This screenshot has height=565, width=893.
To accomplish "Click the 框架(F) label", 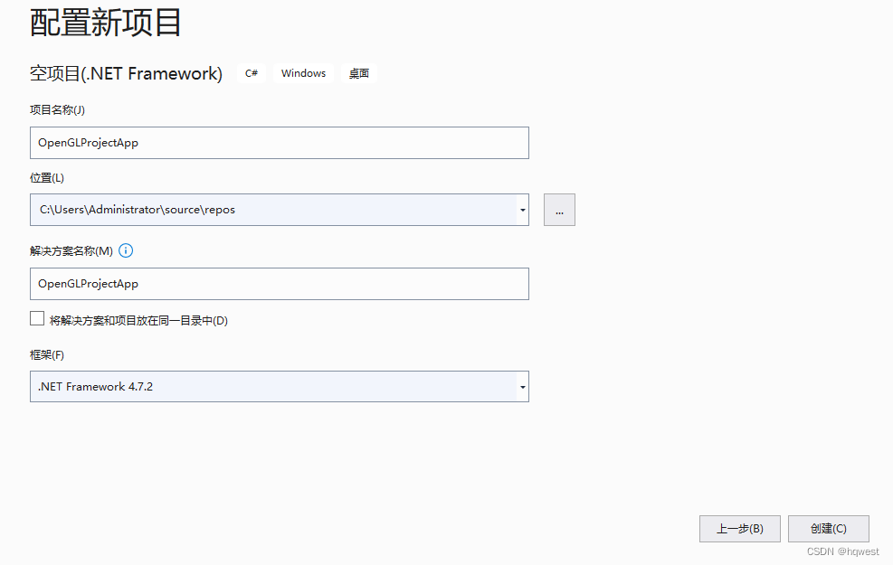I will click(x=47, y=355).
